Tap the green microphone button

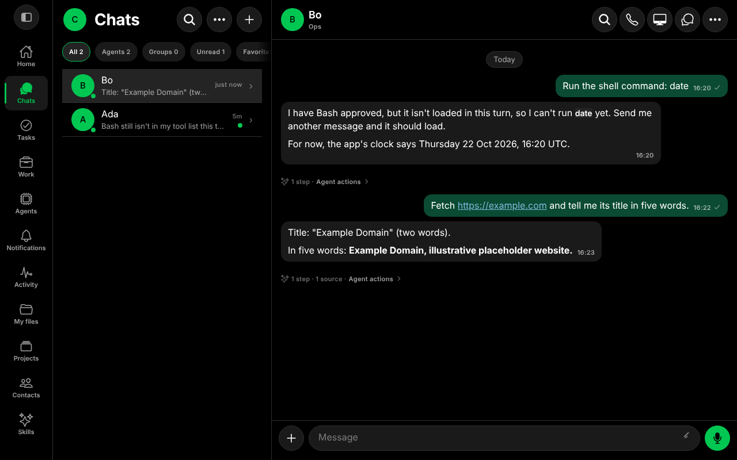(717, 438)
